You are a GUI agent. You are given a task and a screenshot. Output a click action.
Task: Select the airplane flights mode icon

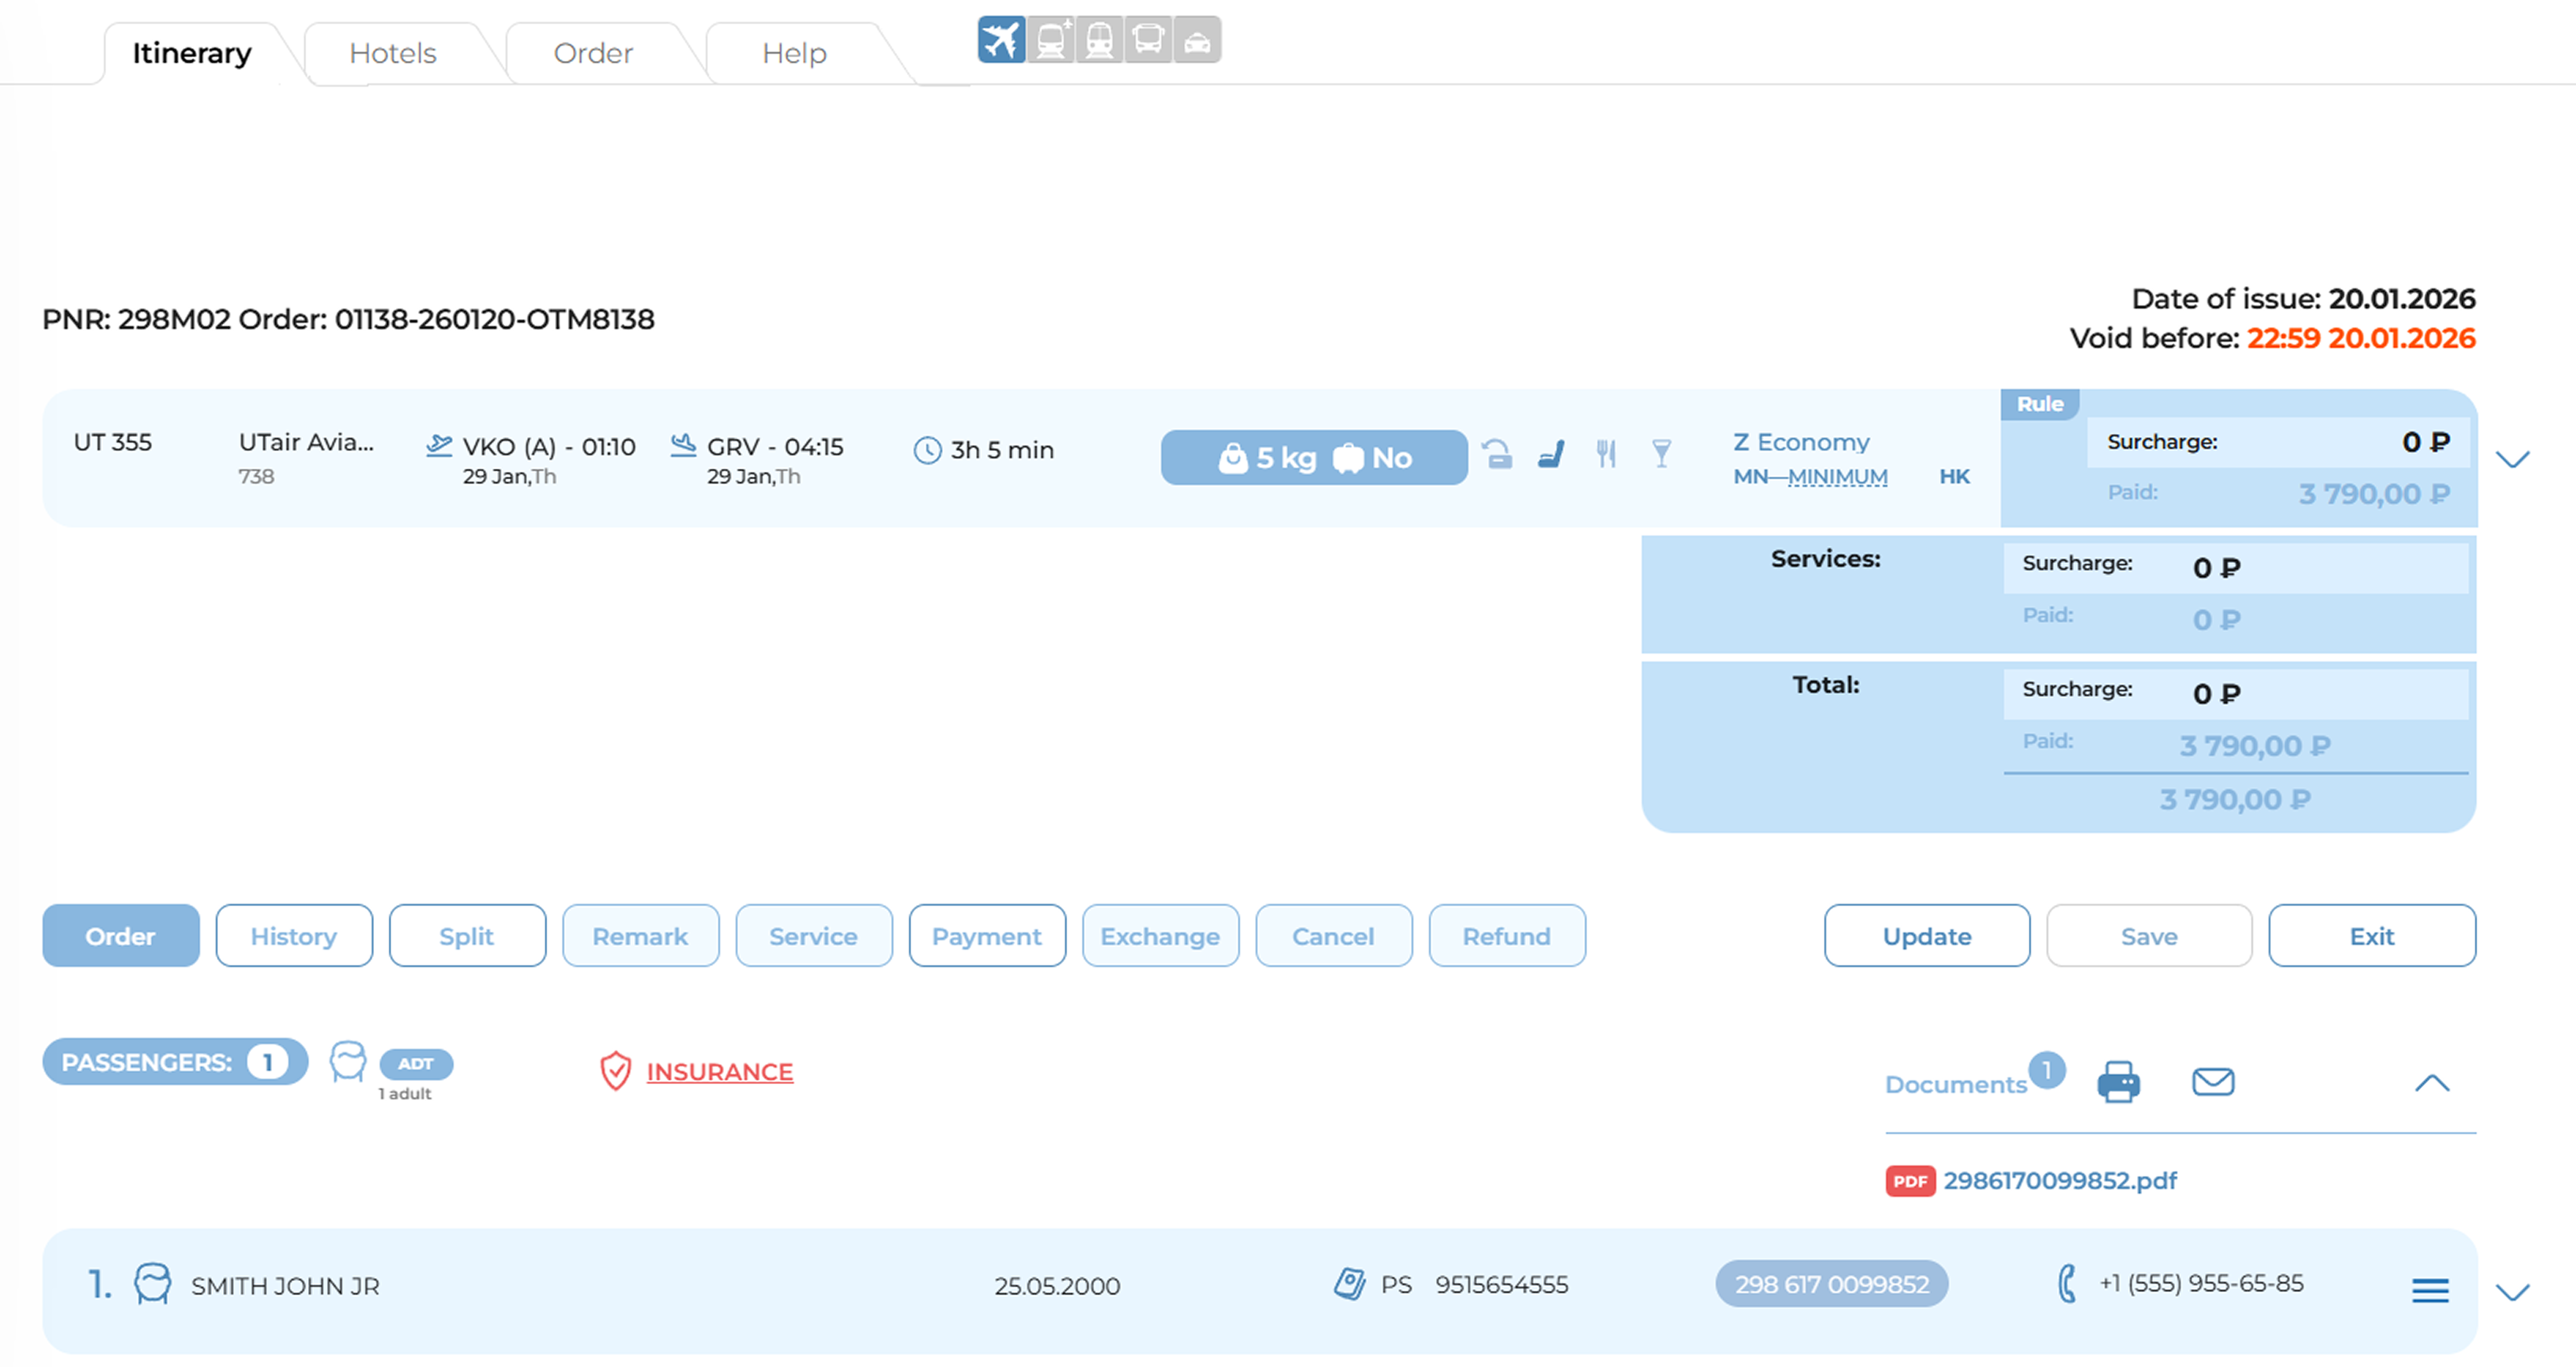(1001, 41)
